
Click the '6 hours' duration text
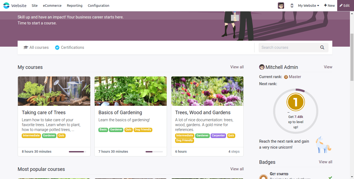tap(181, 152)
